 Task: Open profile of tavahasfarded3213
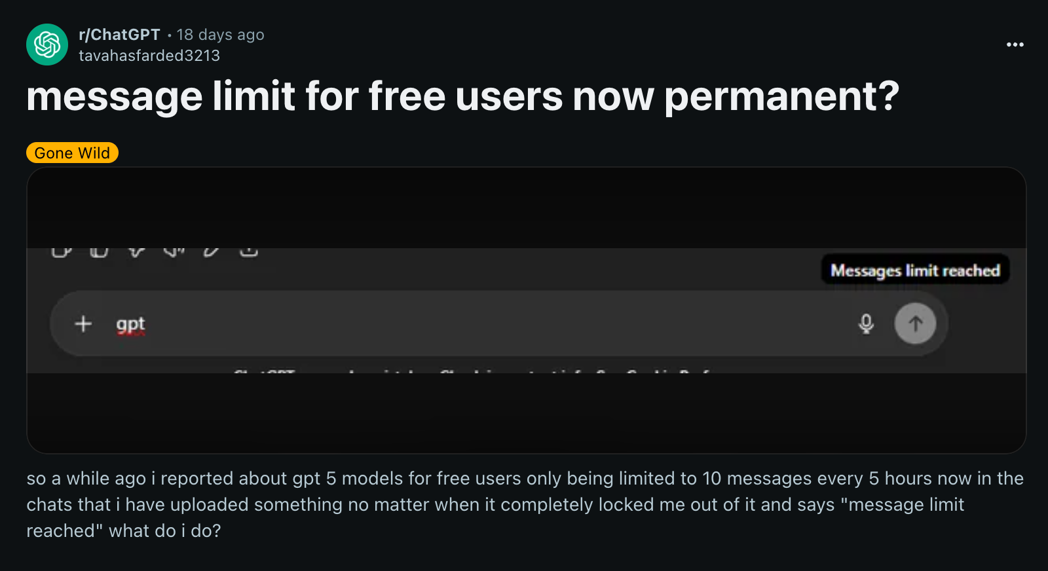pyautogui.click(x=149, y=56)
